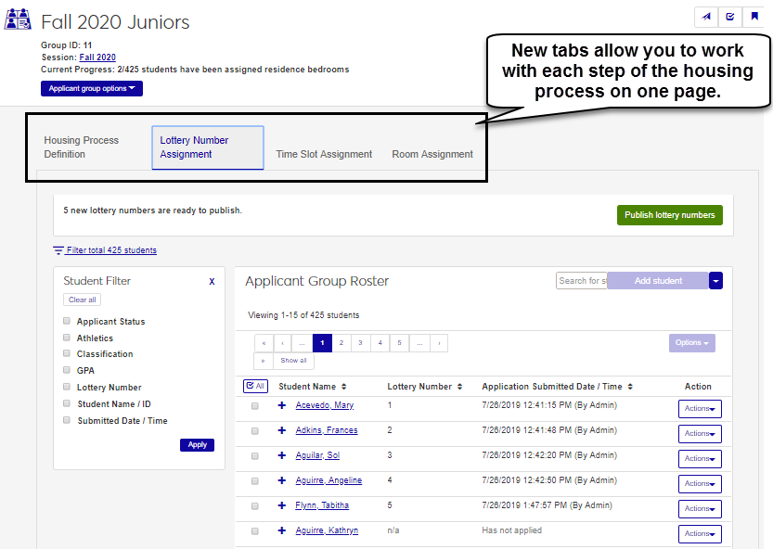Open the Add student dropdown arrow
Image resolution: width=773 pixels, height=549 pixels.
point(715,280)
